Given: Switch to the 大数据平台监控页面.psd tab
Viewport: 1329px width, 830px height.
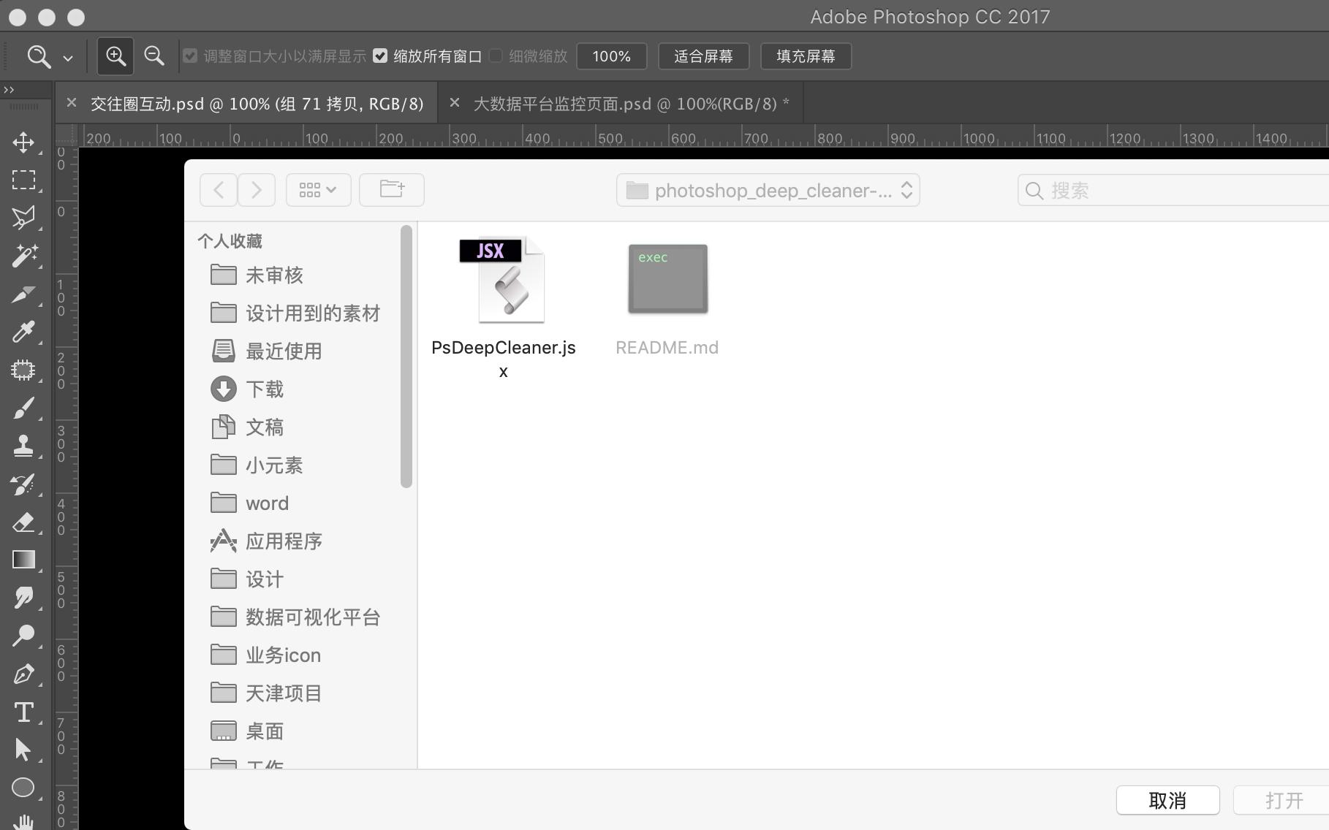Looking at the screenshot, I should point(630,103).
